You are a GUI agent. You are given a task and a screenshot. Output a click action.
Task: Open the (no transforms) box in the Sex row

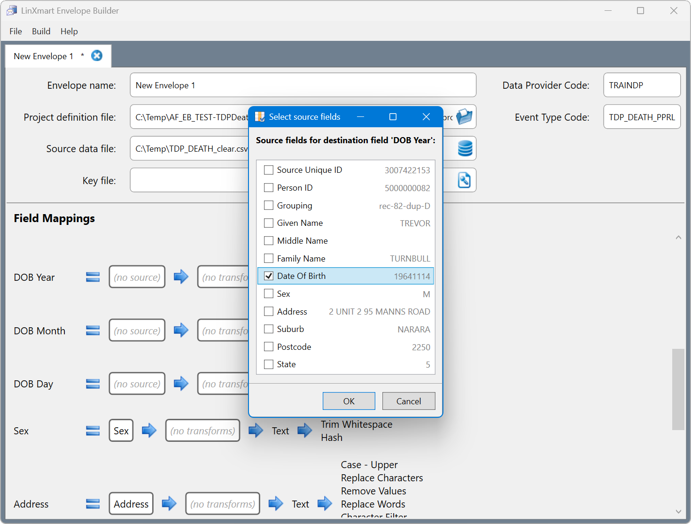pyautogui.click(x=203, y=431)
